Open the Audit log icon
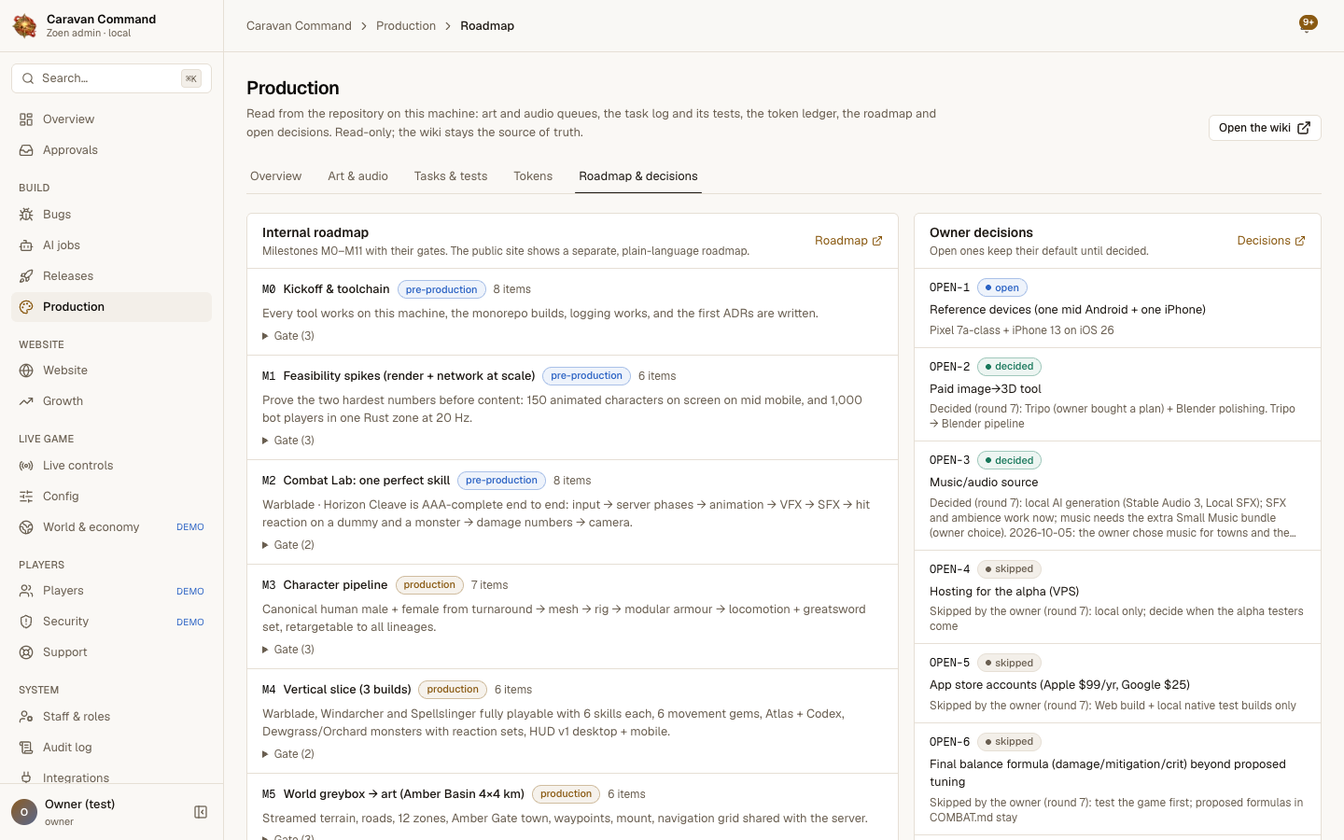1344x840 pixels. [26, 748]
